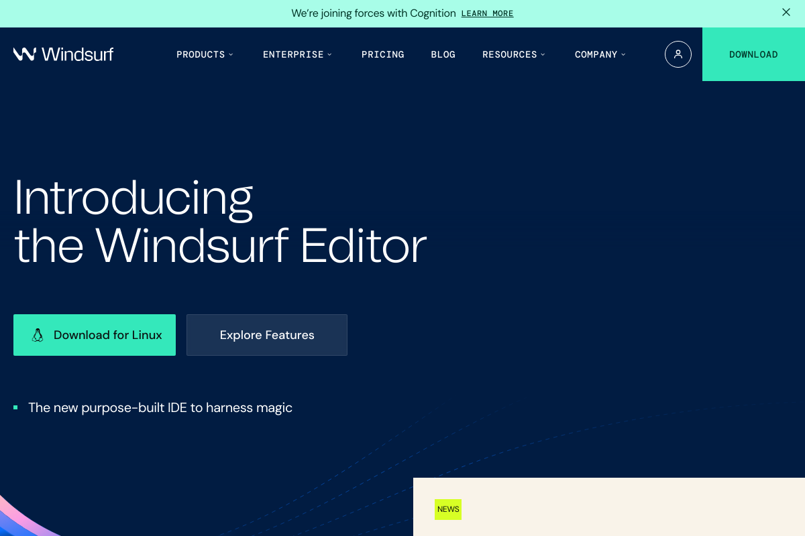Dismiss the Cognition announcement banner
Screen dimensions: 805x536
click(x=786, y=12)
